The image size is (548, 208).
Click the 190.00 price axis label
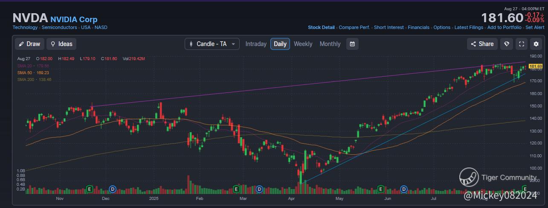tap(536, 56)
